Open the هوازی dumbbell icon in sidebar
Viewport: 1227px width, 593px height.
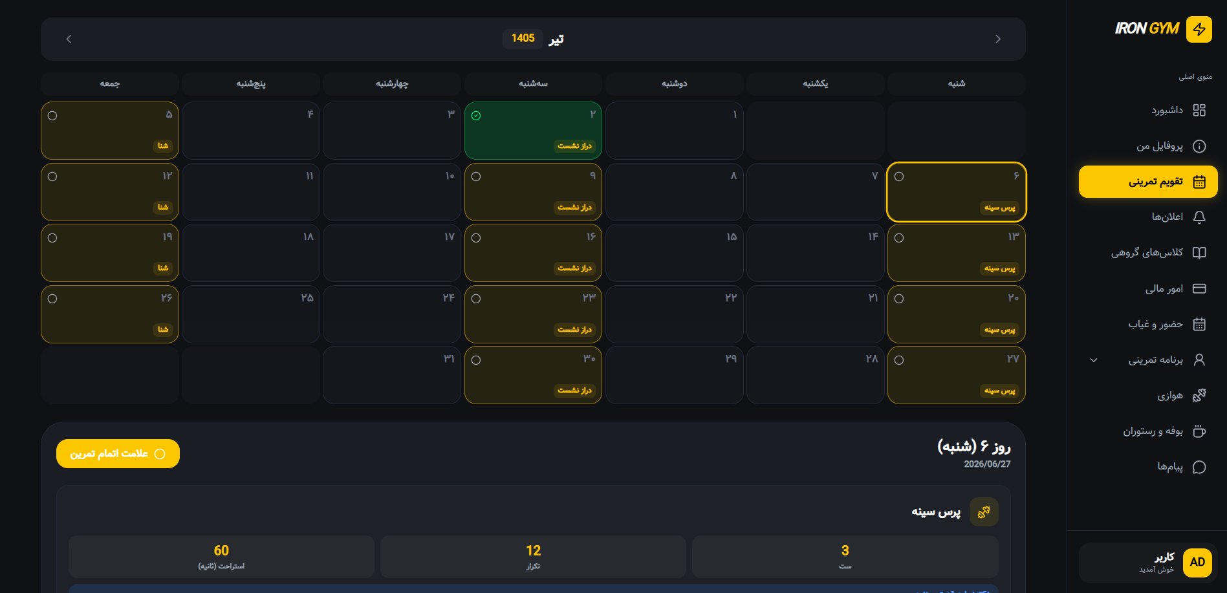[1199, 395]
